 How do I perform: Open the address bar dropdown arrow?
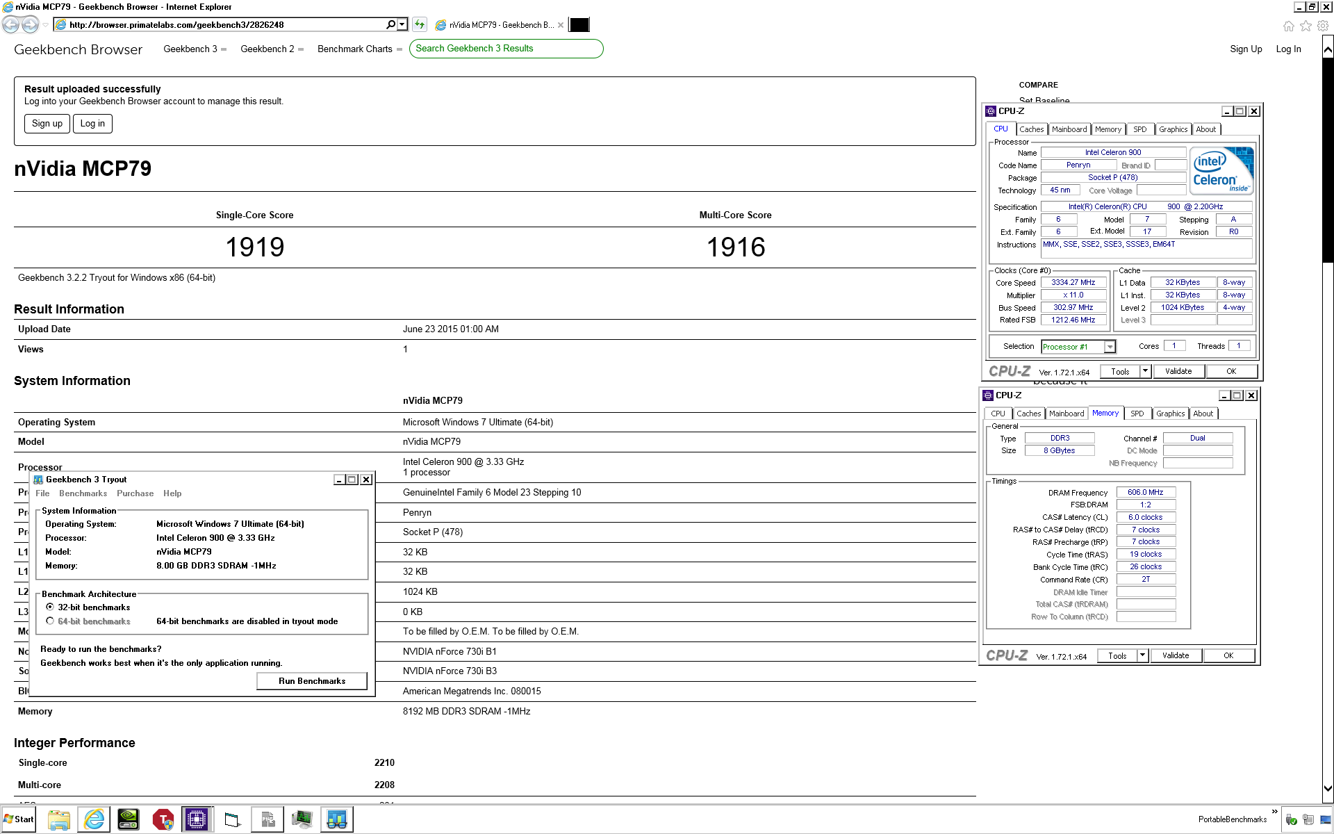[x=402, y=24]
